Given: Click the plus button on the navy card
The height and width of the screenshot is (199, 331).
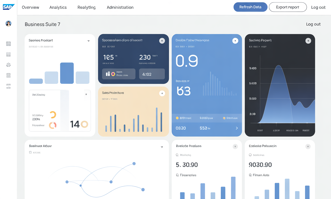Looking at the screenshot, I should coord(162,41).
